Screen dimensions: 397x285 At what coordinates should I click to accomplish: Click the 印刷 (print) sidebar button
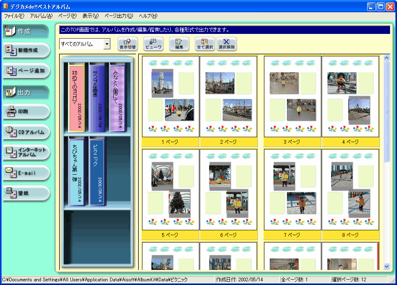click(x=27, y=111)
